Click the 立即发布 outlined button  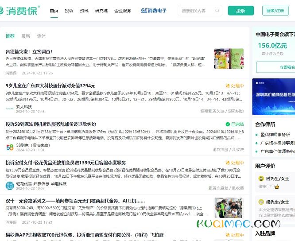tap(276, 67)
